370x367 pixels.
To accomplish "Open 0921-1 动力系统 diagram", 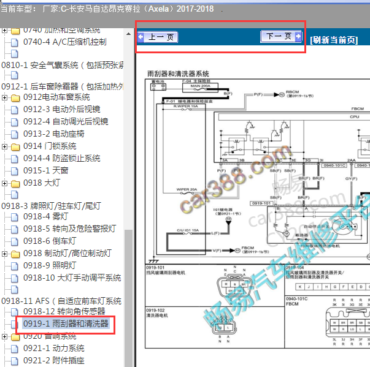I will pos(54,348).
